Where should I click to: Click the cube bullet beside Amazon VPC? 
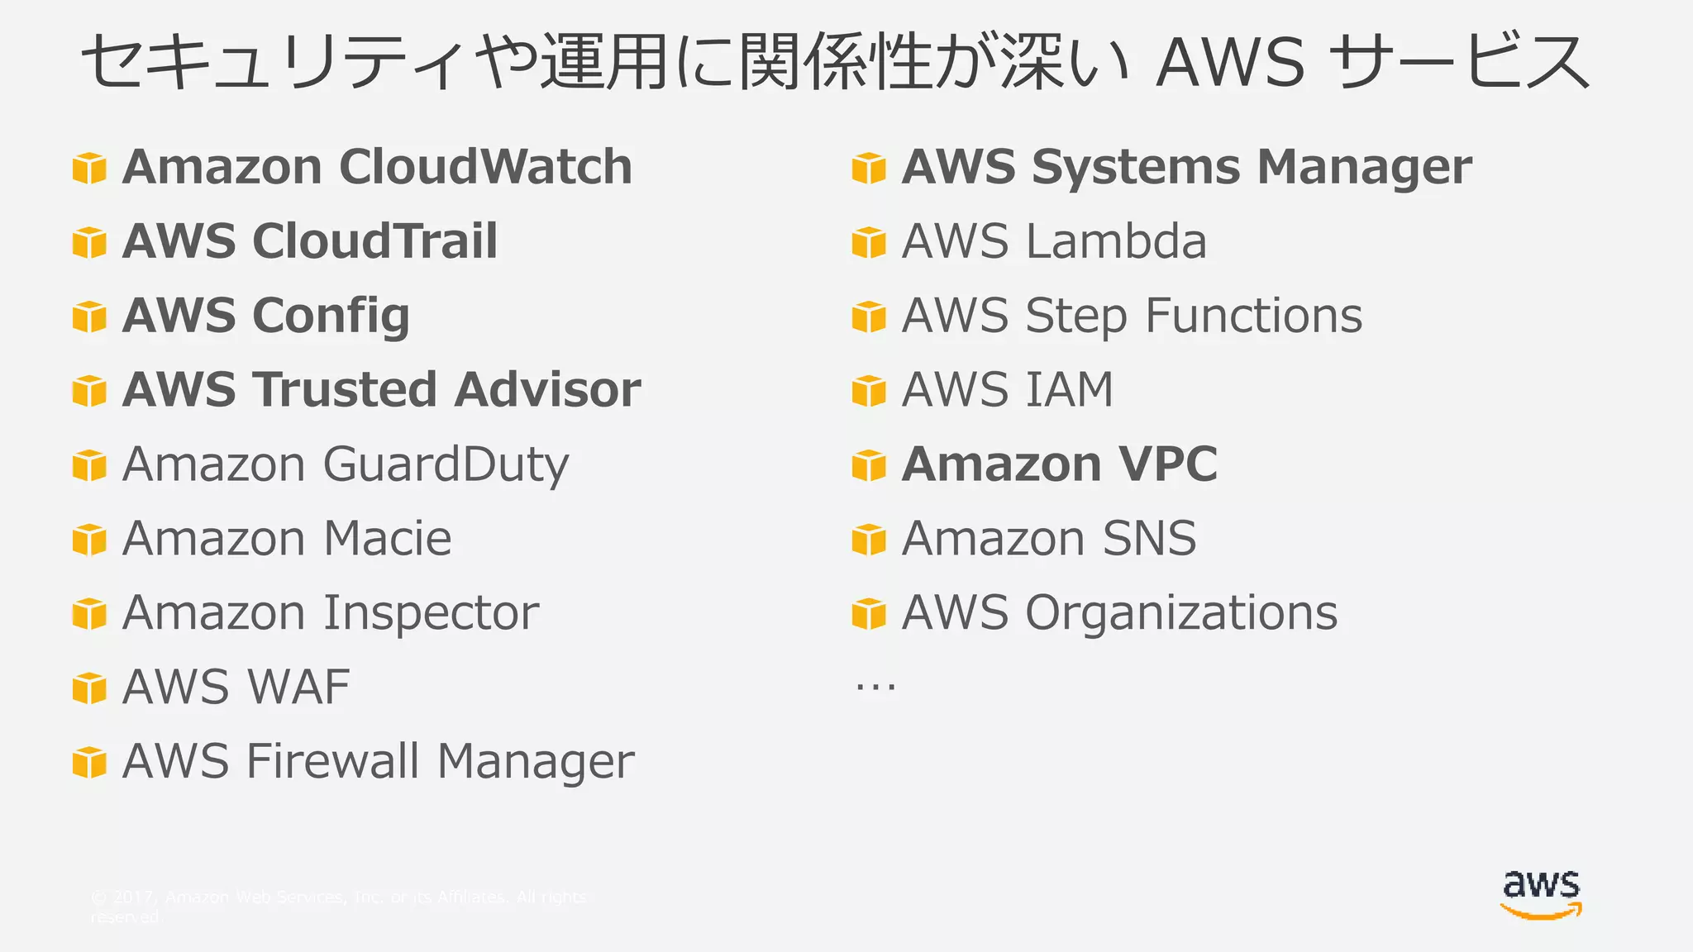(x=869, y=465)
